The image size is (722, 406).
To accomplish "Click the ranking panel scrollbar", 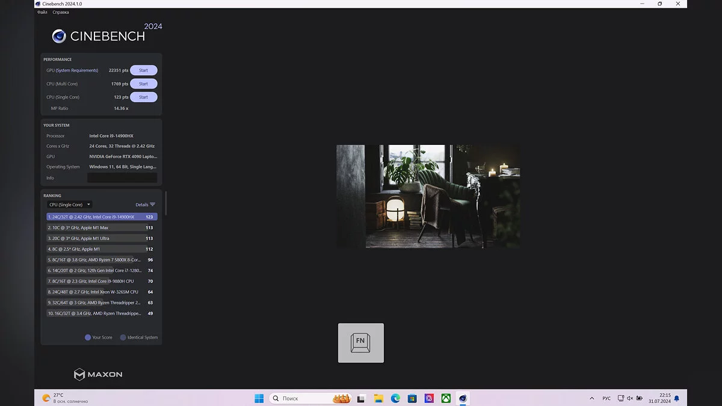I will 165,203.
